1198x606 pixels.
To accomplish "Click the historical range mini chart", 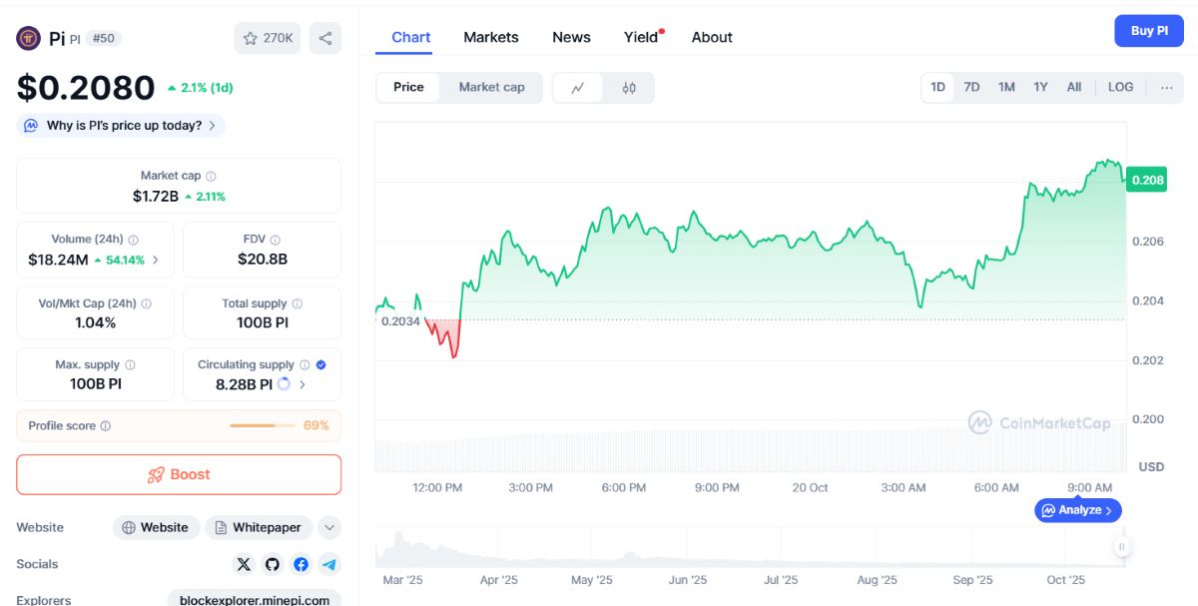I will click(749, 548).
